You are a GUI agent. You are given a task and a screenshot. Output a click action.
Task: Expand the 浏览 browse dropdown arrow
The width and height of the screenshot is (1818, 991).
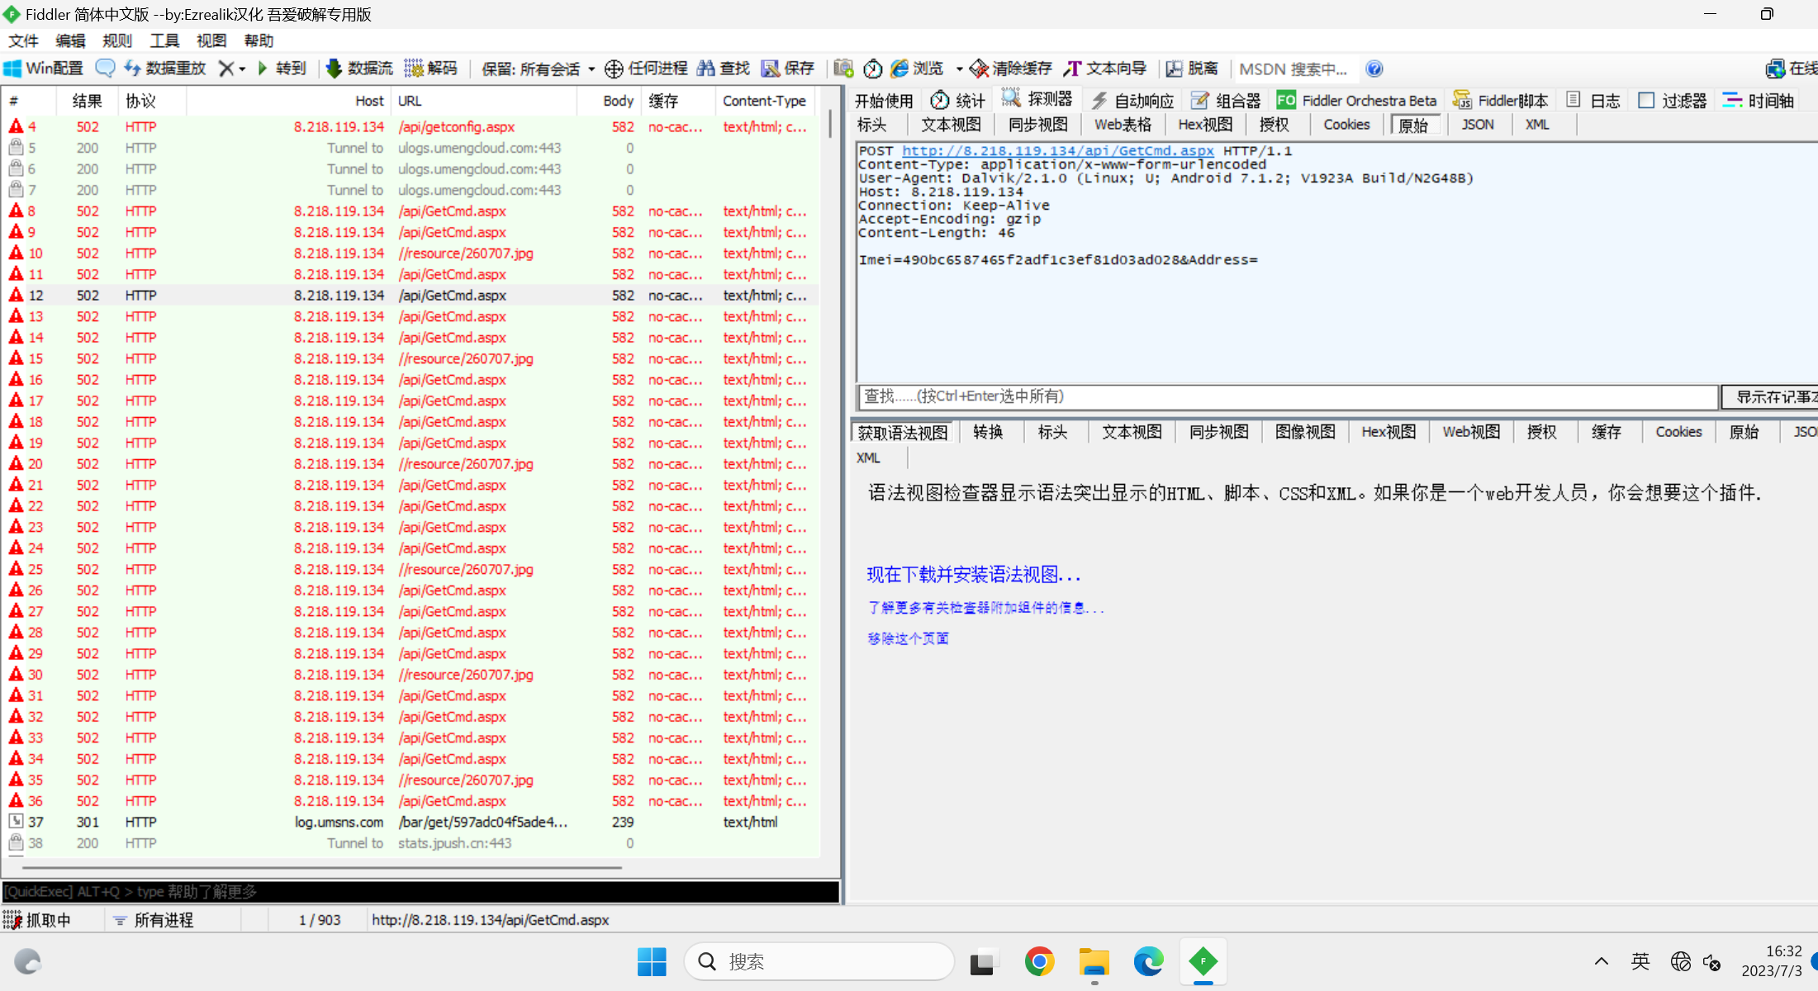[959, 69]
